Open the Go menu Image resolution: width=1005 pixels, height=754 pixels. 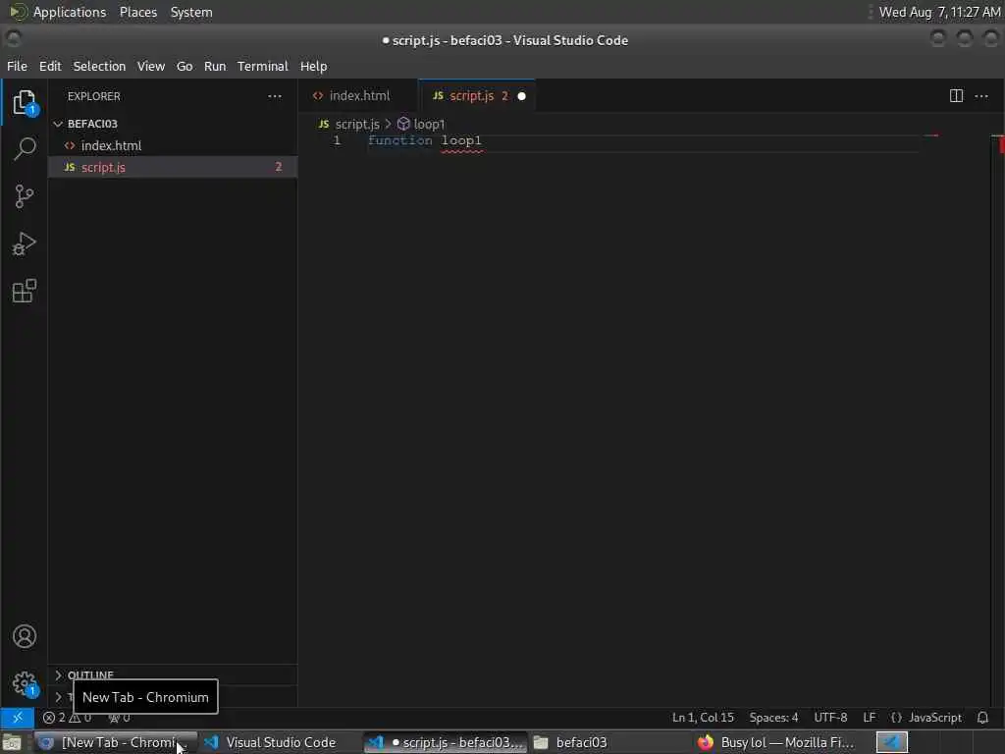(x=185, y=66)
